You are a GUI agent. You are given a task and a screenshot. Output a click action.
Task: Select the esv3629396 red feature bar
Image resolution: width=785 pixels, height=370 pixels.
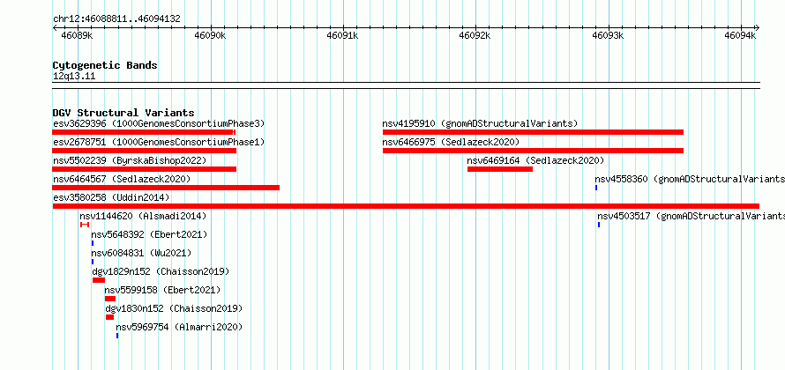(x=144, y=132)
